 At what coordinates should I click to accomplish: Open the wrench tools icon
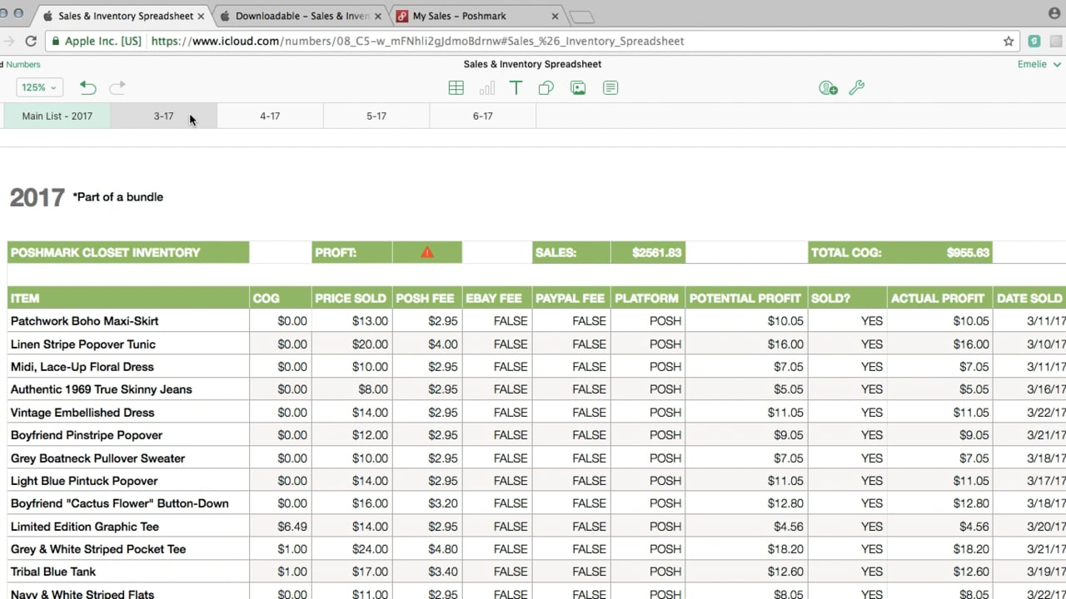coord(856,88)
